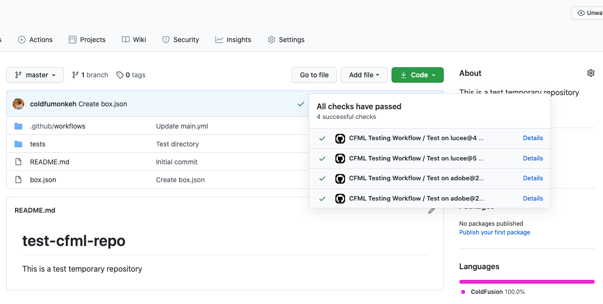Open the .github/workflows directory link
603x304 pixels.
(x=57, y=126)
